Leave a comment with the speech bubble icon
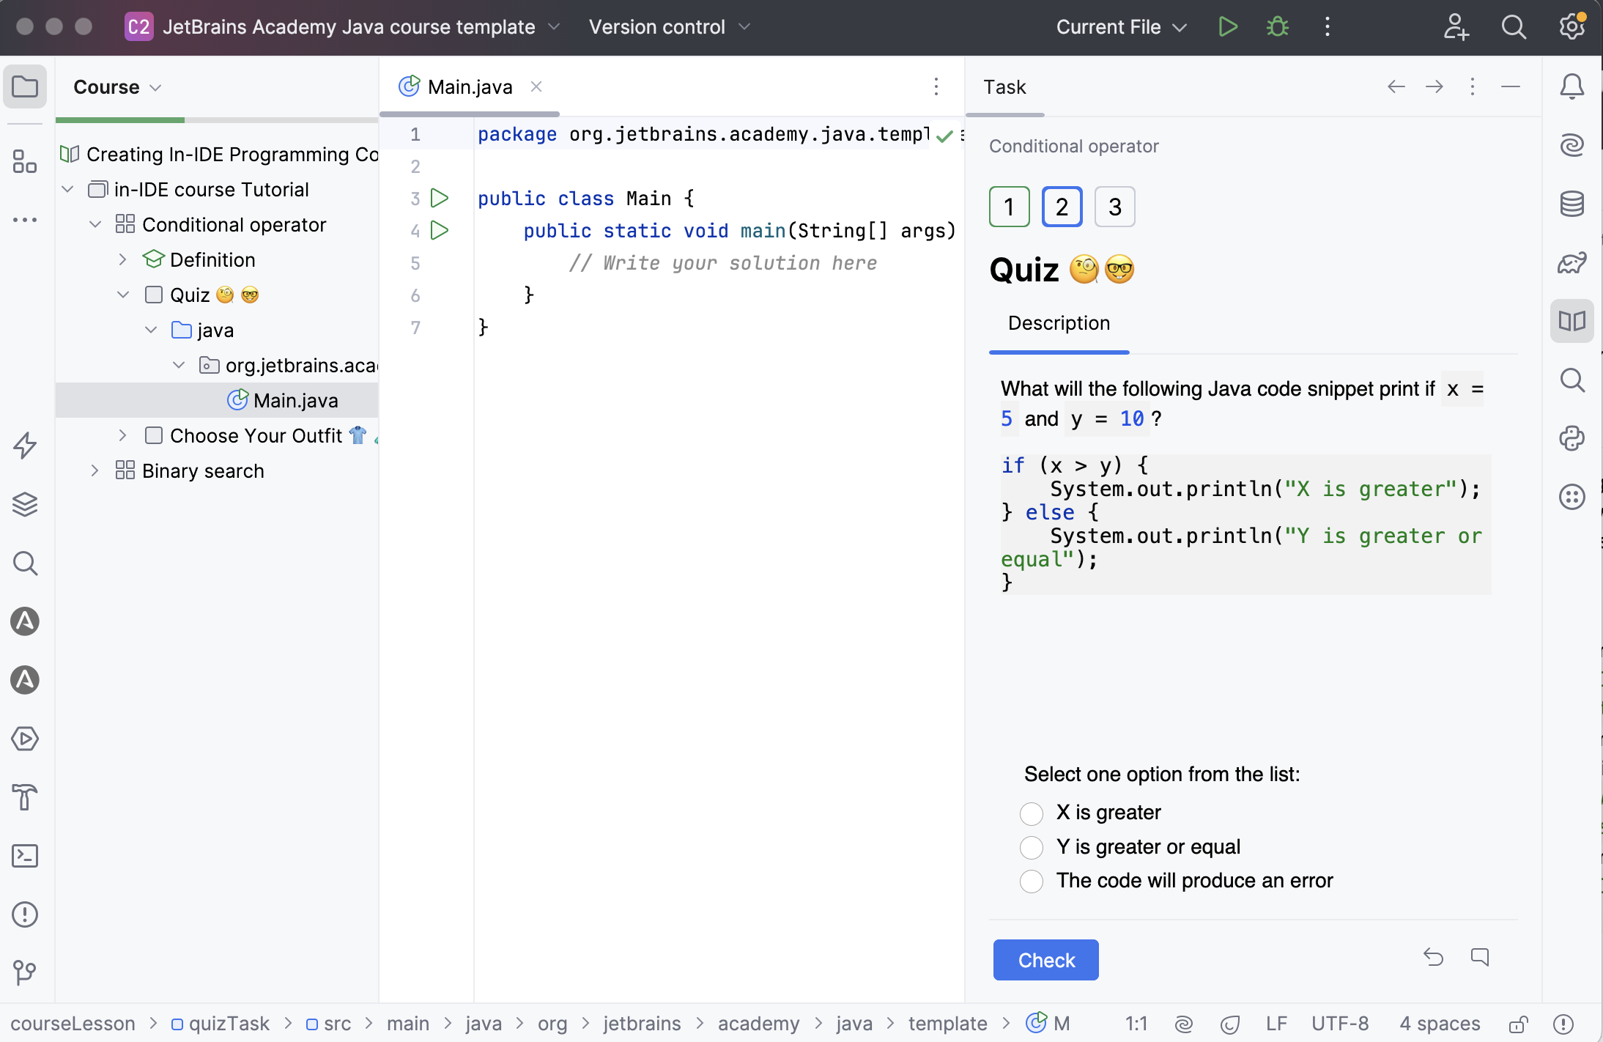Viewport: 1603px width, 1042px height. (1480, 957)
